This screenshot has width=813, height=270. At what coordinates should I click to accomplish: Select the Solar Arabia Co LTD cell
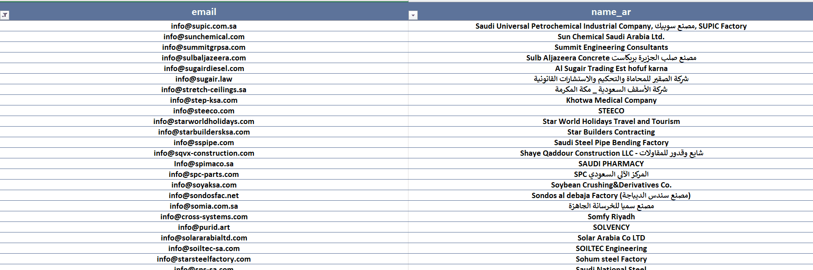pos(611,238)
